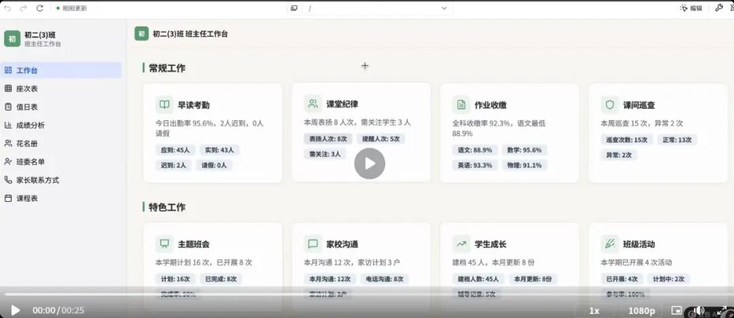
Task: Click the undo arrow in top bar
Action: (x=7, y=8)
